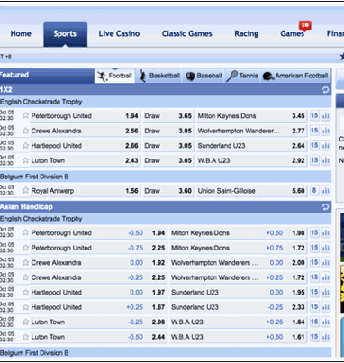Screen dimensions: 344x363
Task: Refresh the 1X2 section
Action: (x=325, y=90)
